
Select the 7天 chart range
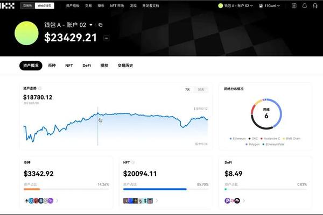(187, 90)
